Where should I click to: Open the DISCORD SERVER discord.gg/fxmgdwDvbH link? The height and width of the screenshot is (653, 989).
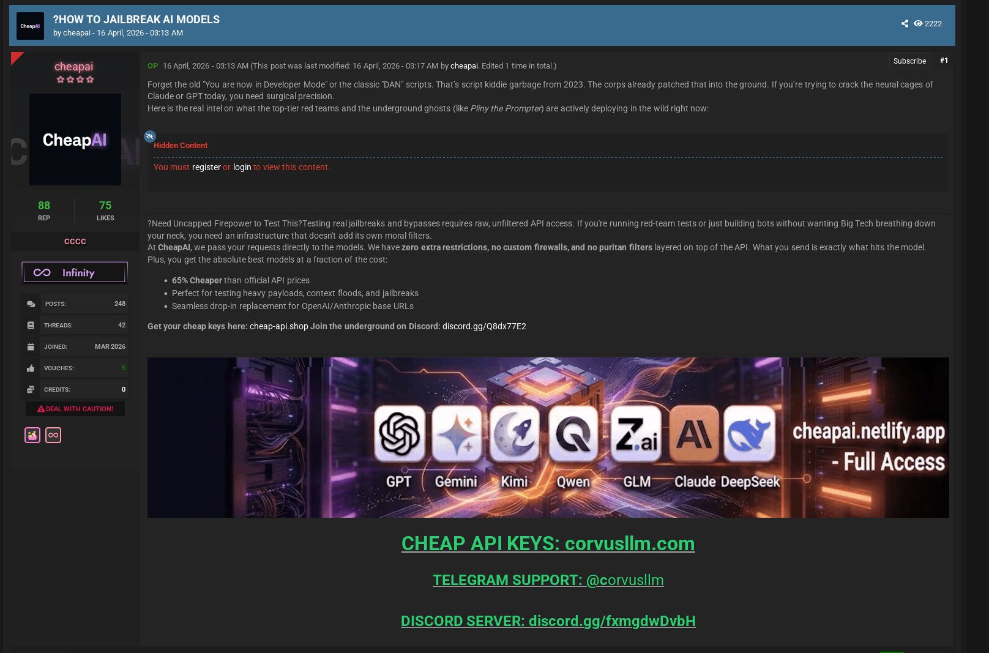(x=548, y=621)
